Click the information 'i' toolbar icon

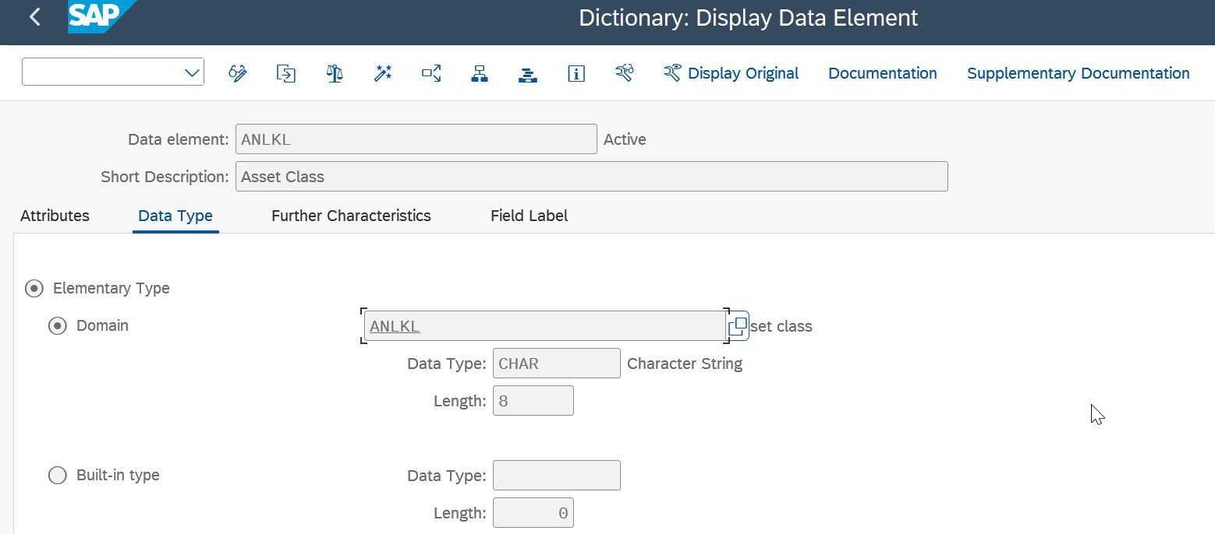point(576,73)
